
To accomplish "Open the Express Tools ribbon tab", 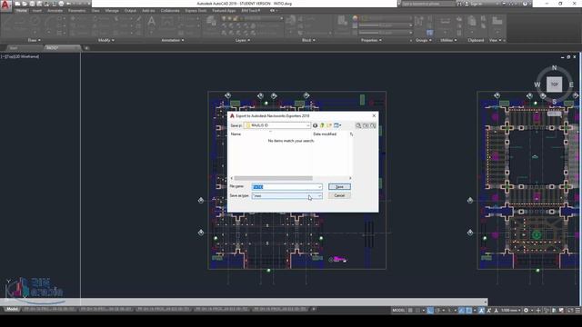I will tap(196, 11).
